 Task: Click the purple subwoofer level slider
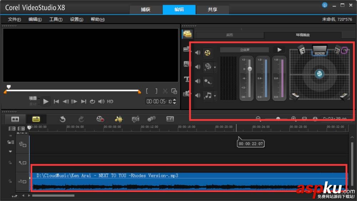tap(282, 78)
